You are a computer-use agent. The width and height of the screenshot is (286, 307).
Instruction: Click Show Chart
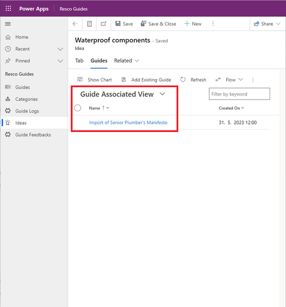pyautogui.click(x=95, y=79)
